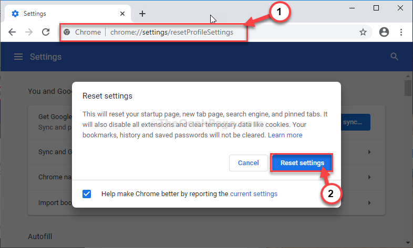Open a new tab with the plus button
The height and width of the screenshot is (248, 413).
coord(142,14)
